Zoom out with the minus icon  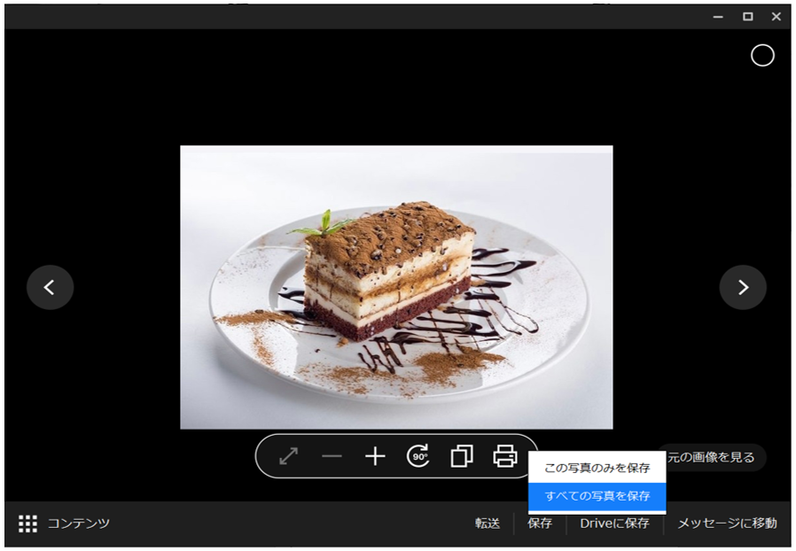pyautogui.click(x=332, y=456)
